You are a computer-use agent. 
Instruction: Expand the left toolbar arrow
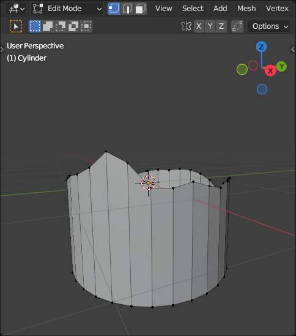pos(2,50)
